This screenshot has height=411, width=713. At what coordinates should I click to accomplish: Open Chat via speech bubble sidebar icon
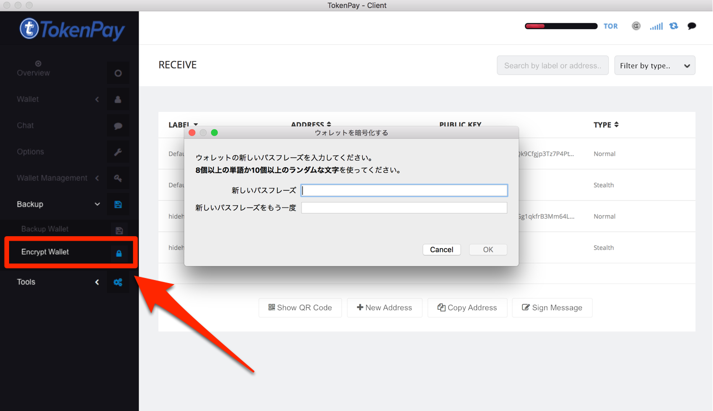click(x=118, y=126)
